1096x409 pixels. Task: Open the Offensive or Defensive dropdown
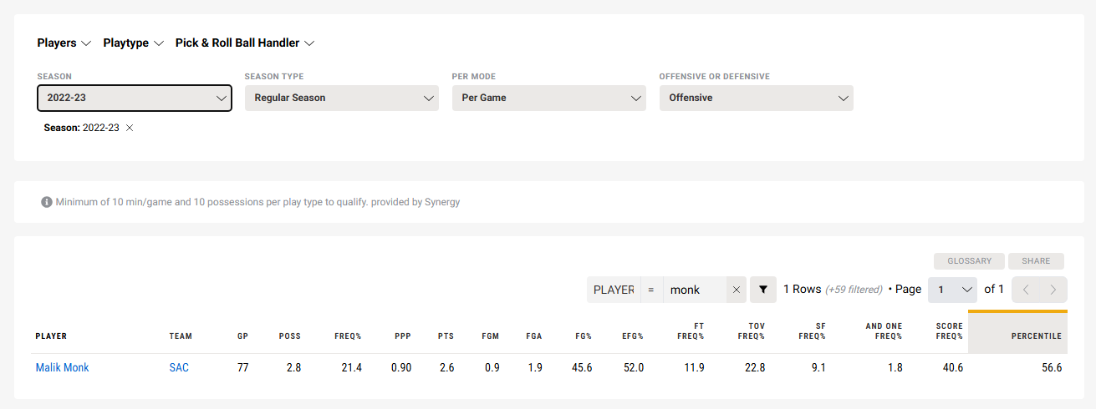pyautogui.click(x=756, y=98)
